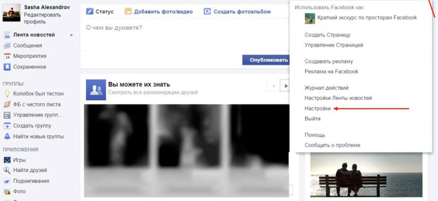The width and height of the screenshot is (438, 201).
Task: Open Сохраненное in the left sidebar
Action: click(x=30, y=67)
